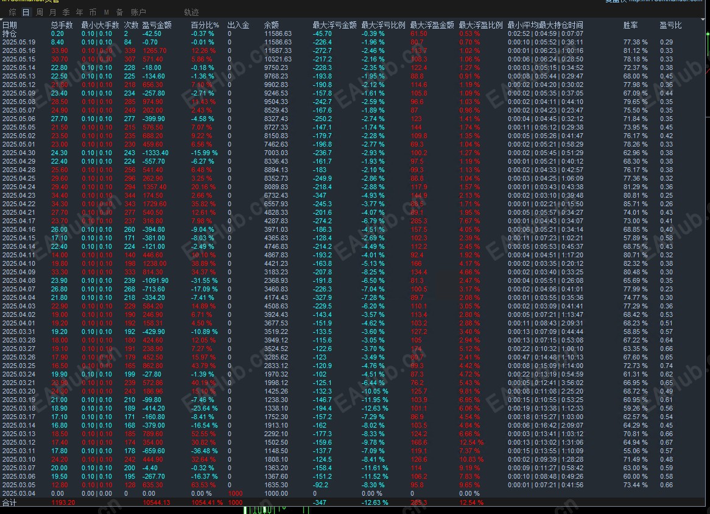The image size is (710, 514).
Task: Click the 最小|平均|最大持仓时间 column header
Action: click(545, 25)
